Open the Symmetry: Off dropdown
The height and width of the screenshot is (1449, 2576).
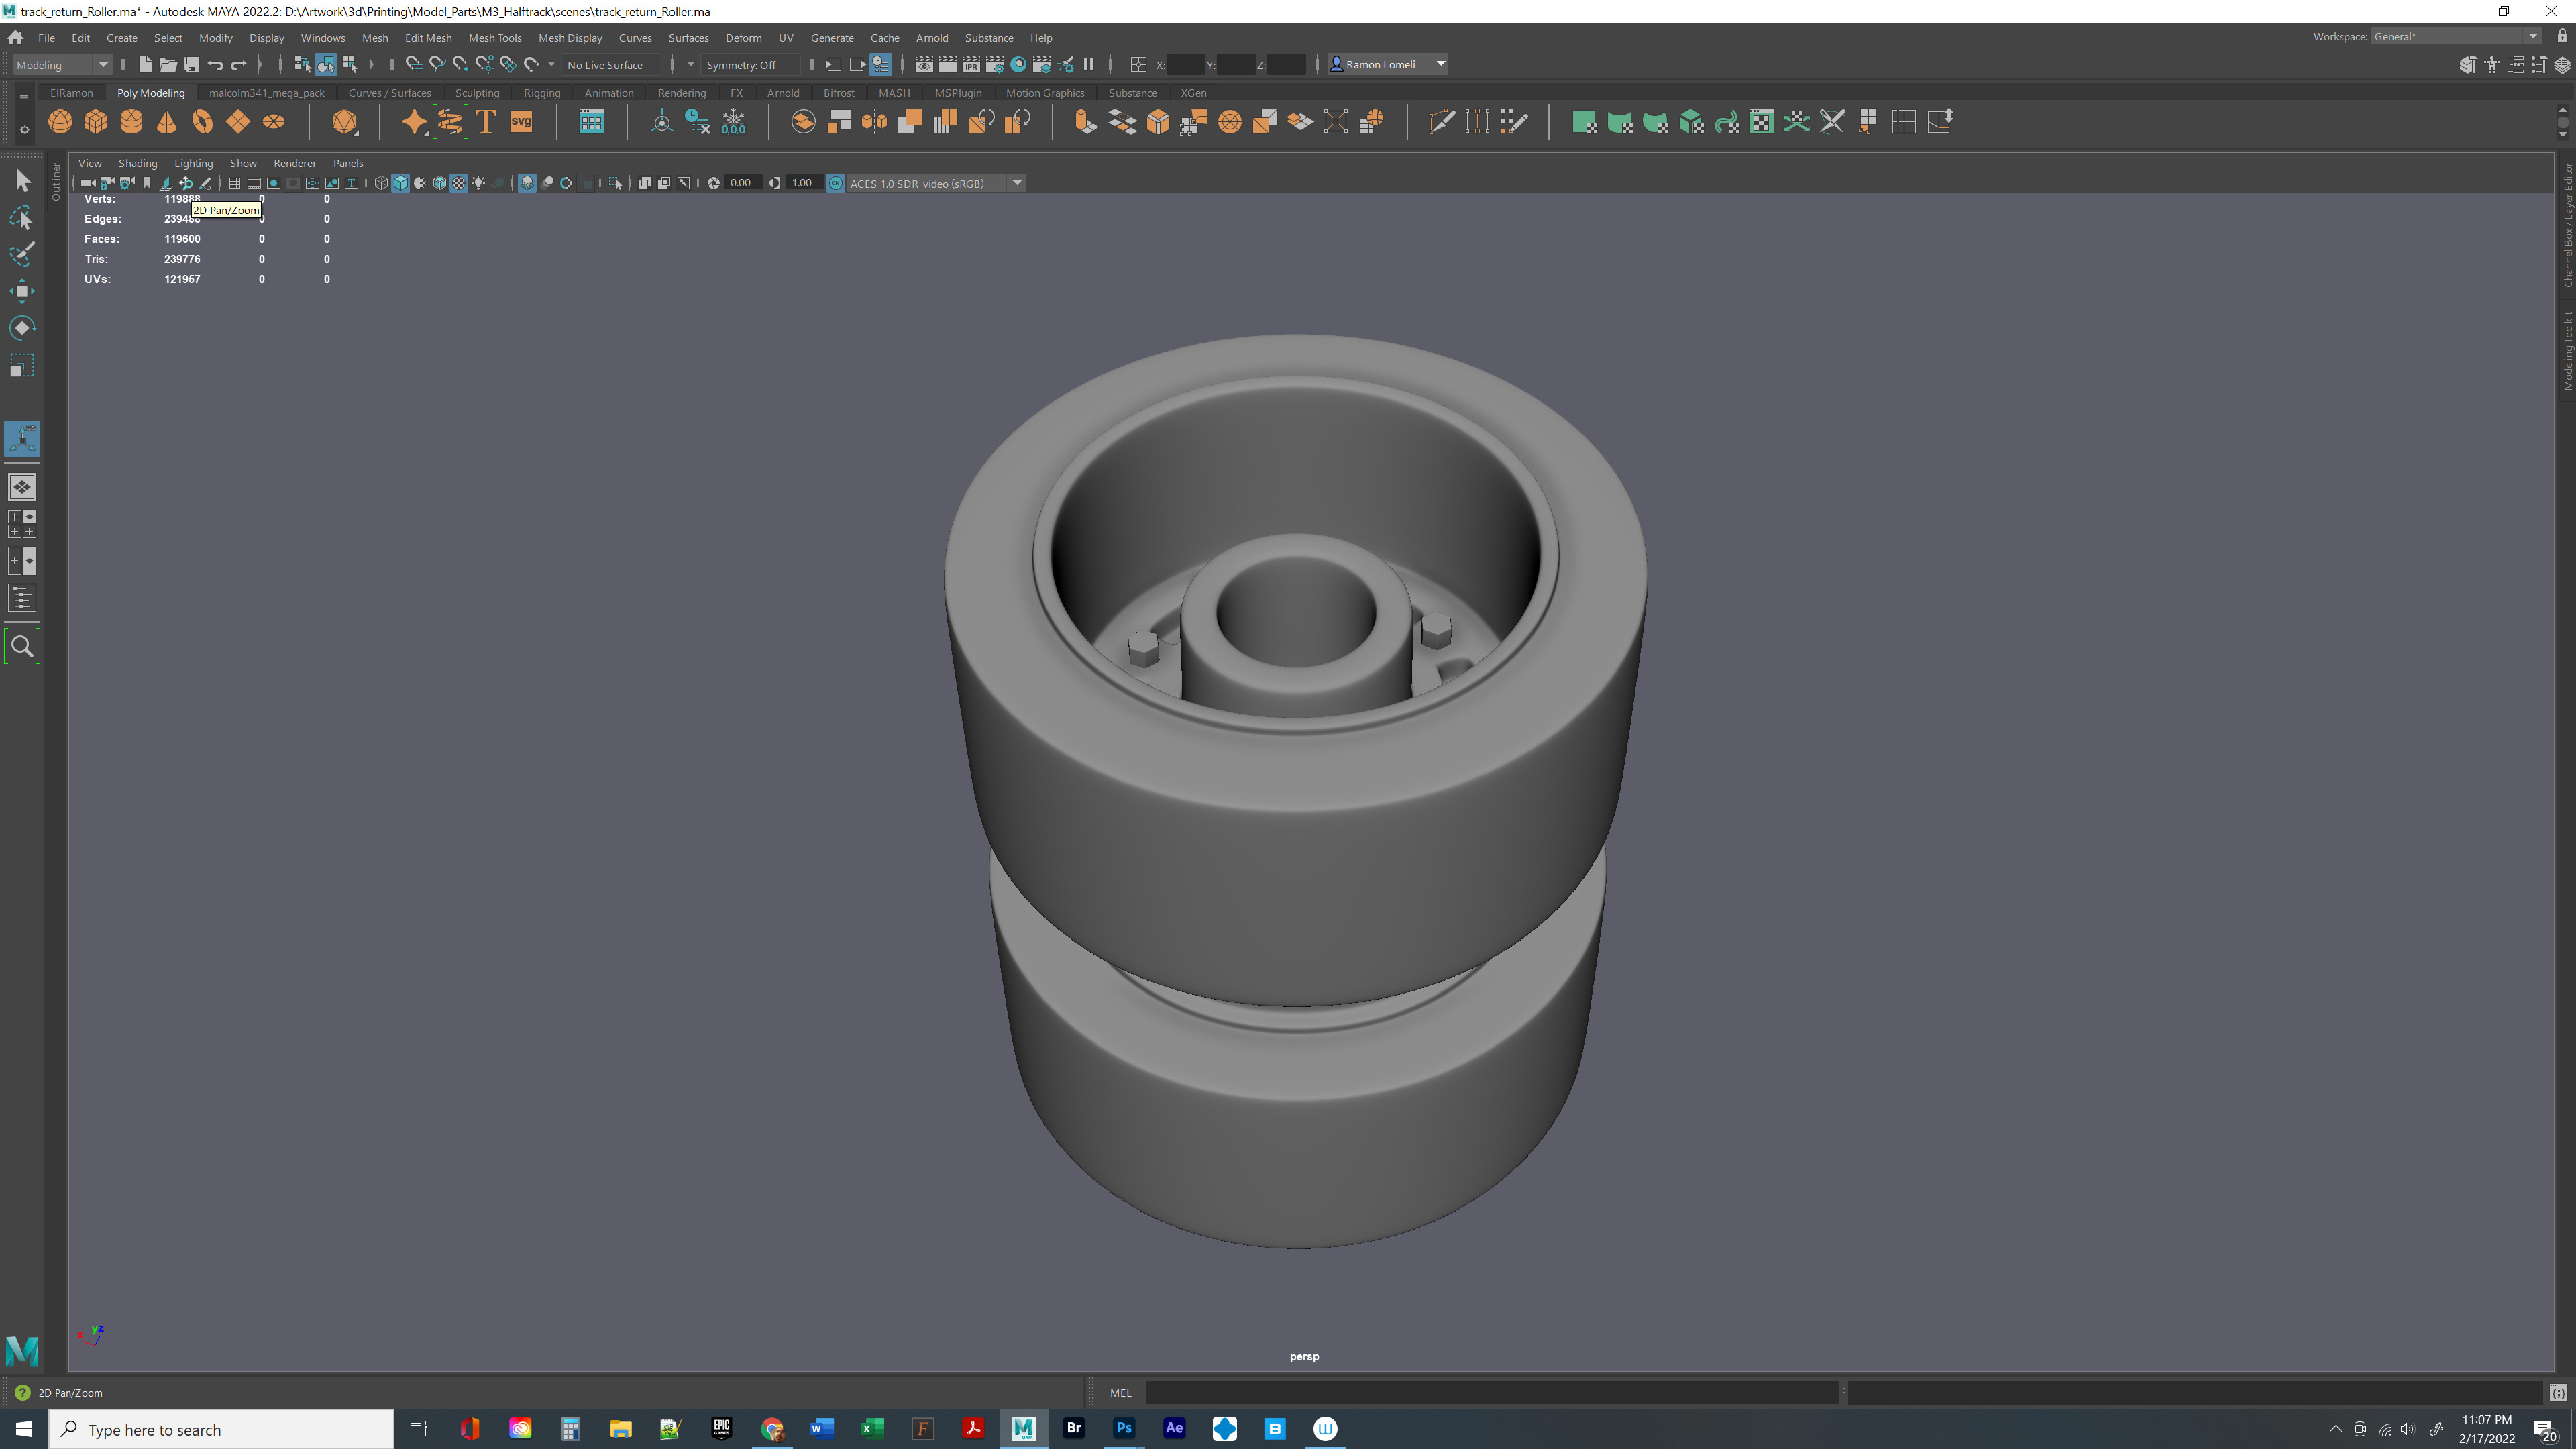point(751,65)
